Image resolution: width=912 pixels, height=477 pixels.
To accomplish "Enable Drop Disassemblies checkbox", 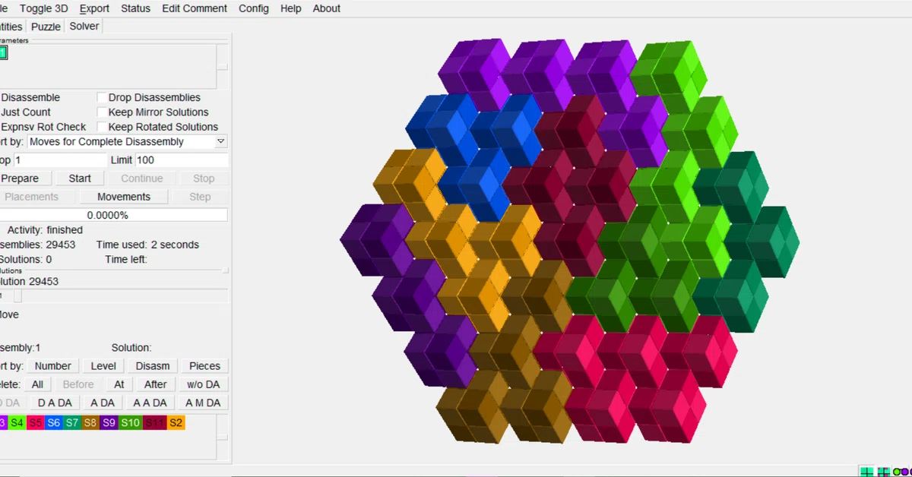I will coord(102,97).
